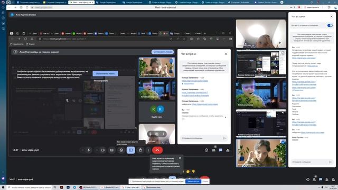338x190 pixels.
Task: Select upper participant video tile in inner Meet
Action: (x=157, y=67)
